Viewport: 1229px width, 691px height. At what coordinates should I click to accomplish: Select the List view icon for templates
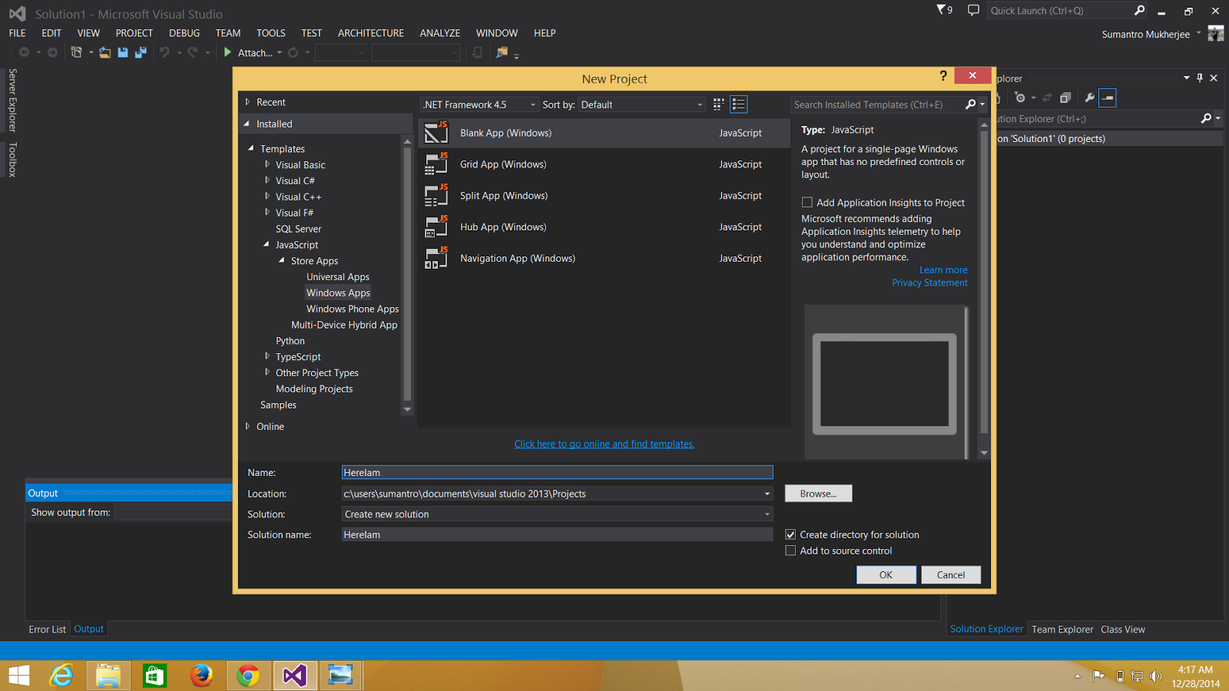(x=738, y=104)
